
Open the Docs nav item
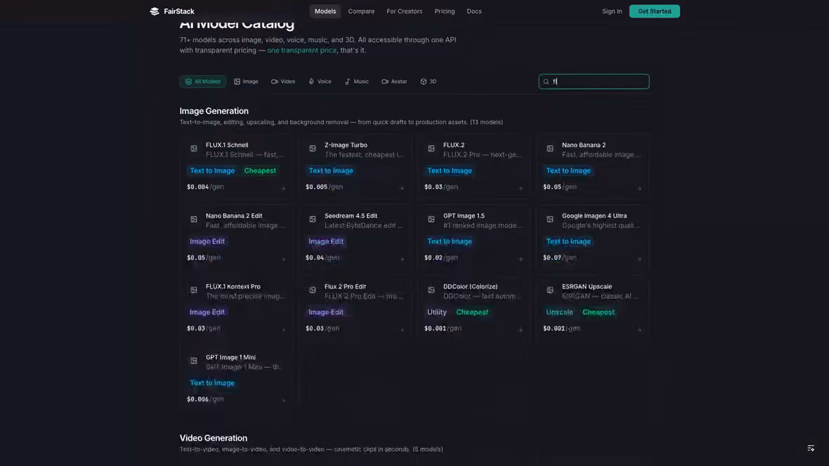pos(474,11)
